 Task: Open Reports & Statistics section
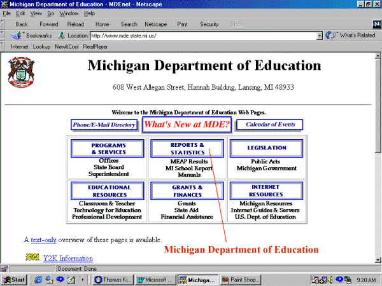[x=187, y=149]
